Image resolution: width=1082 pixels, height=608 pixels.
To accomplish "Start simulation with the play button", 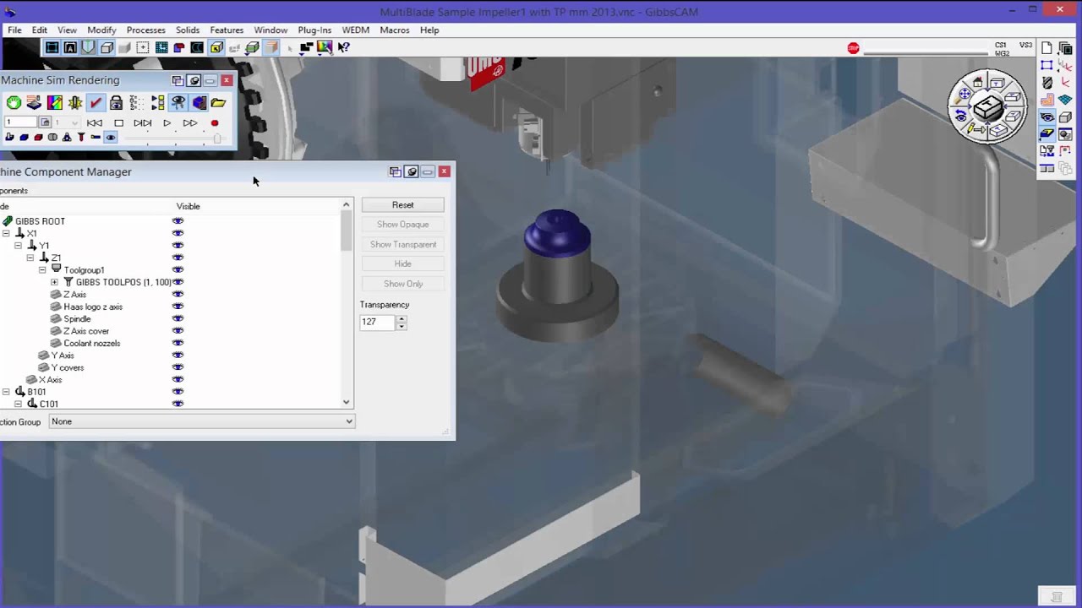I will [167, 122].
